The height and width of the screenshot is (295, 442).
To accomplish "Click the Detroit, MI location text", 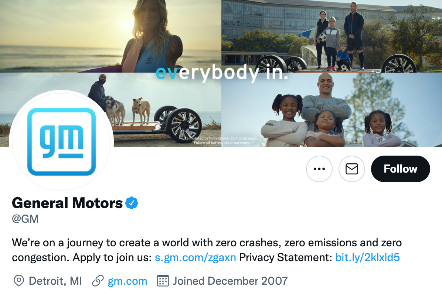I will pyautogui.click(x=55, y=281).
